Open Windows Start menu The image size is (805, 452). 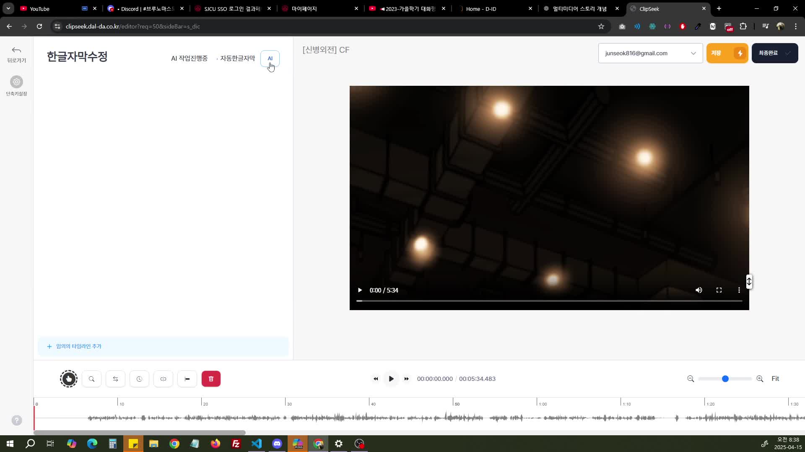coord(10,444)
